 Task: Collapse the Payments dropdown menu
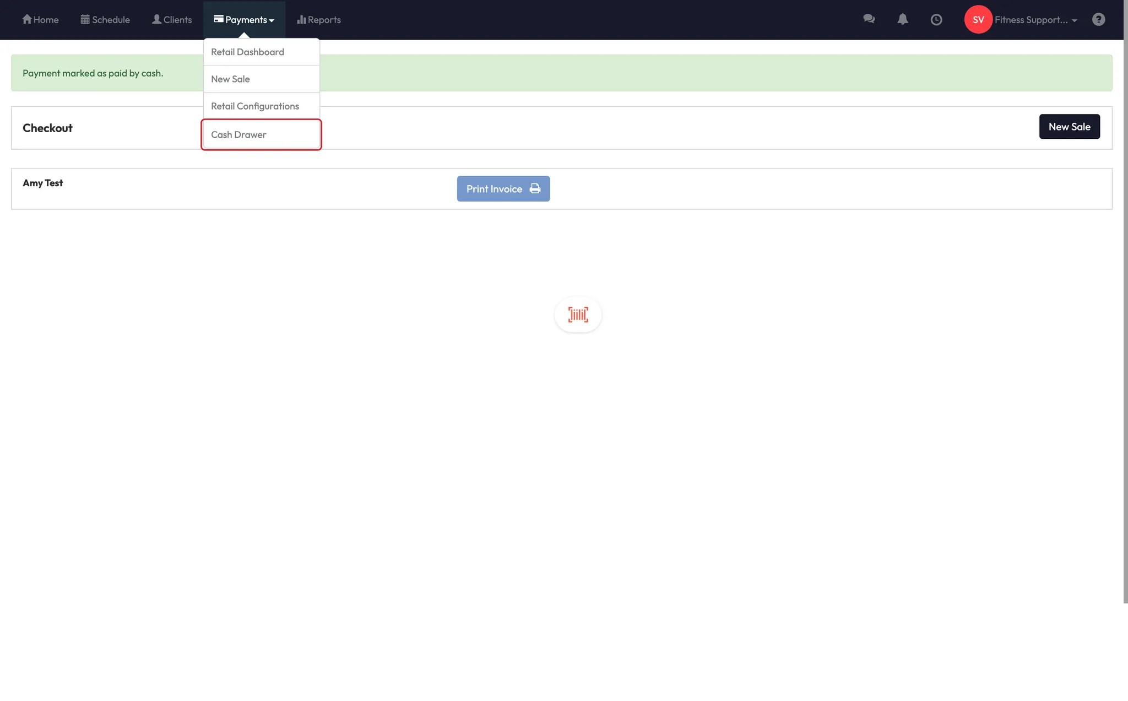[244, 20]
